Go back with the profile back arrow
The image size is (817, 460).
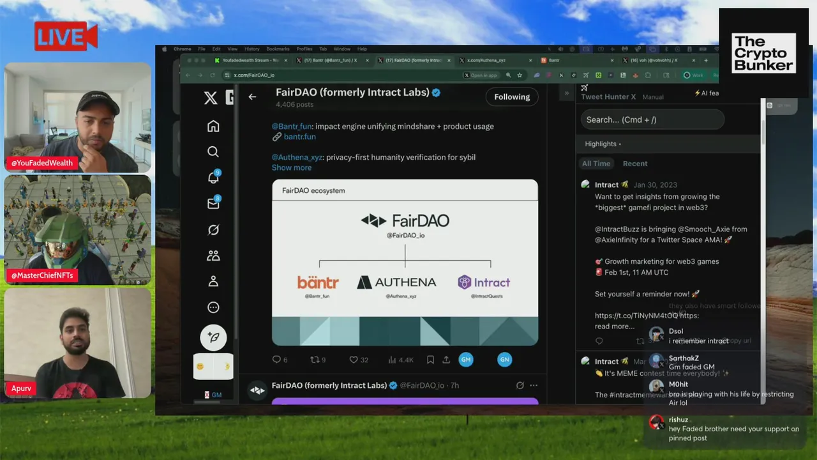(253, 96)
